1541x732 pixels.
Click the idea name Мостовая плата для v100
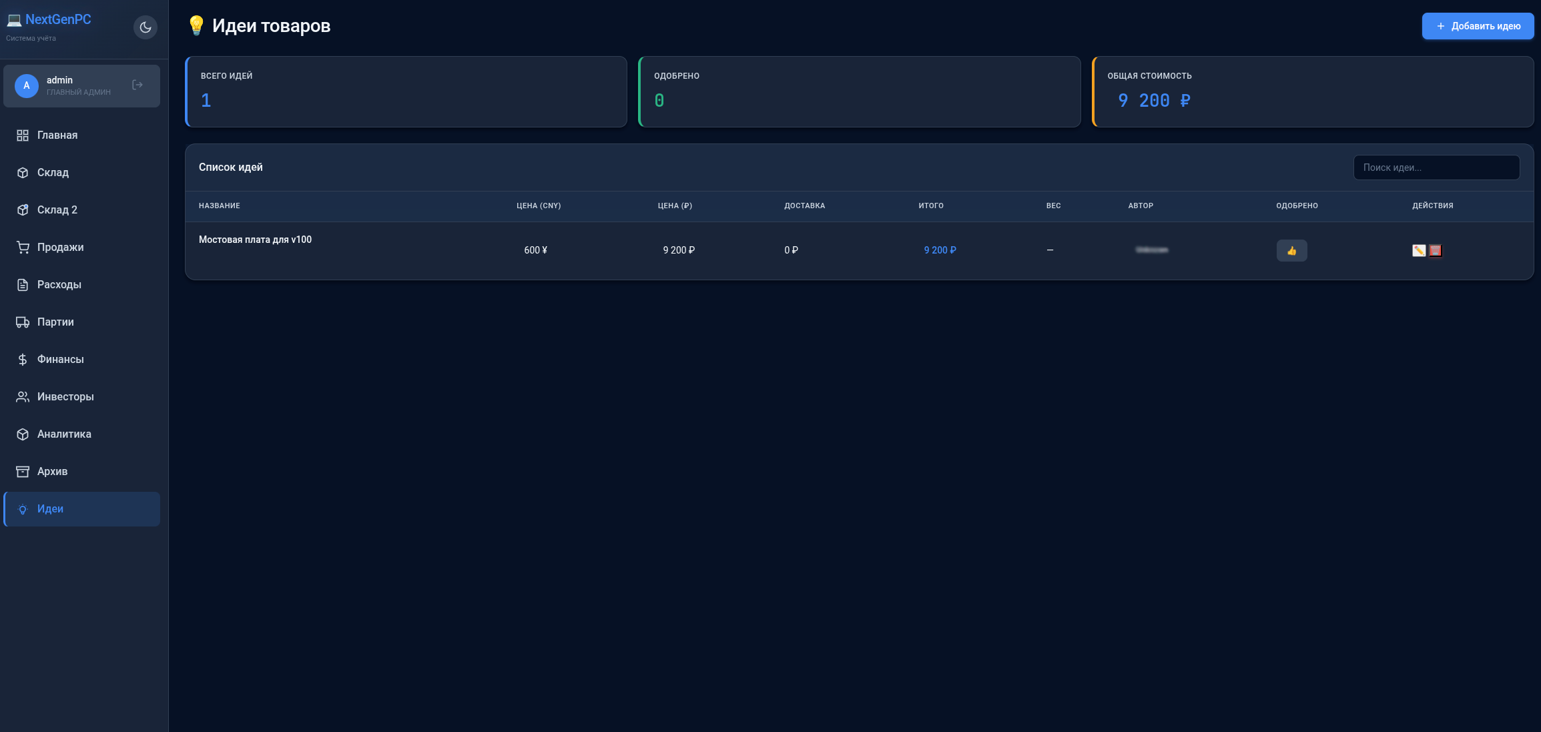(x=255, y=240)
